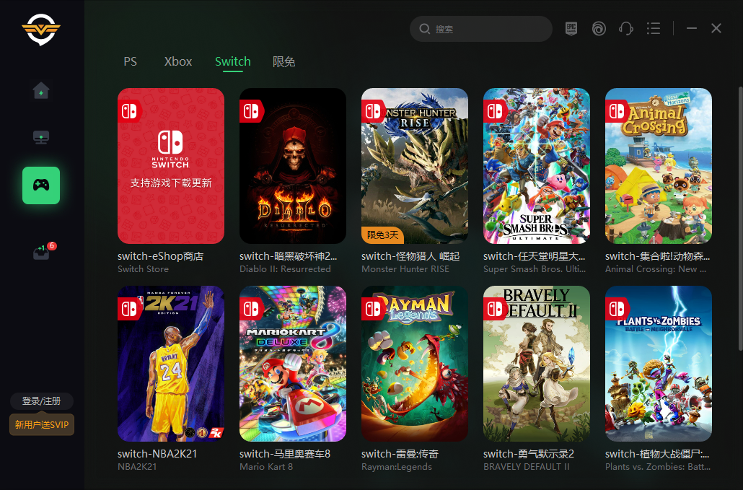Click the subtitle Monster Hunter RISE
This screenshot has width=743, height=490.
coord(405,269)
